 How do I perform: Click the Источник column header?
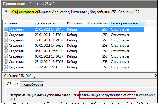[75, 23]
